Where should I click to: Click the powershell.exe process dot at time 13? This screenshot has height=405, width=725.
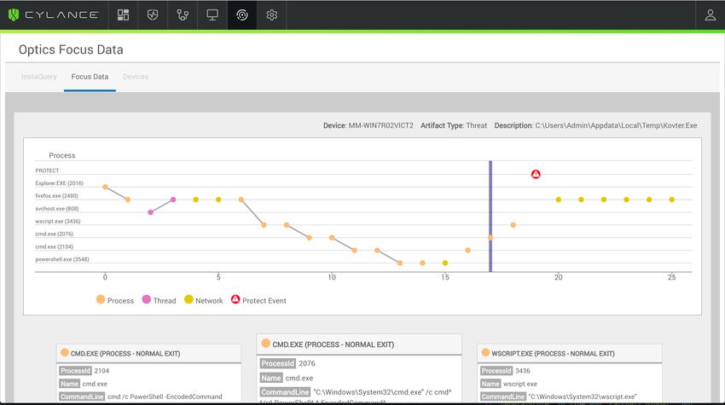point(399,263)
